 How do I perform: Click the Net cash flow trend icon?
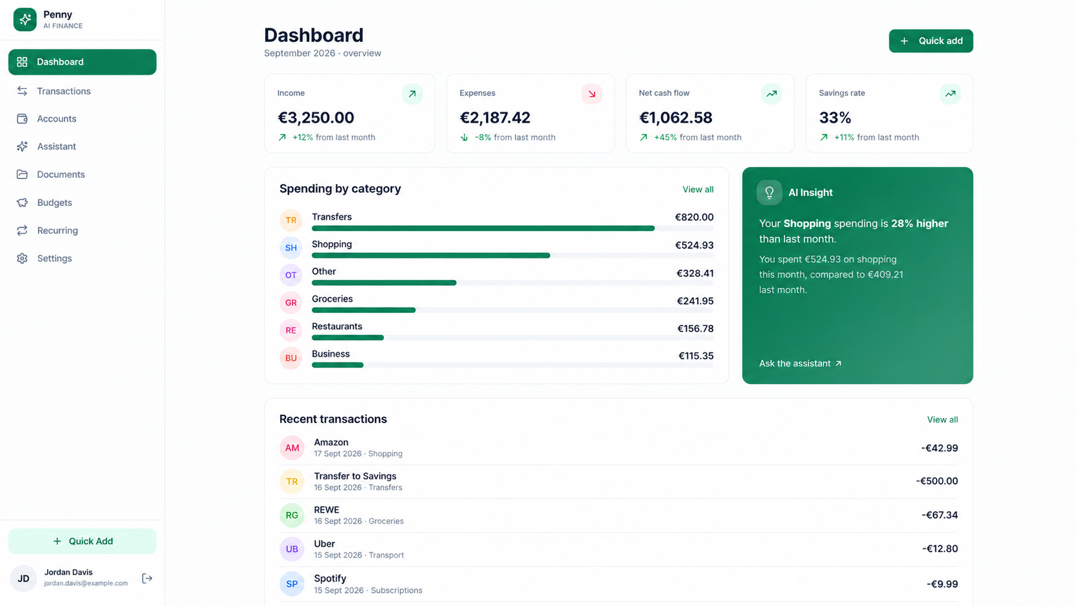(x=771, y=94)
